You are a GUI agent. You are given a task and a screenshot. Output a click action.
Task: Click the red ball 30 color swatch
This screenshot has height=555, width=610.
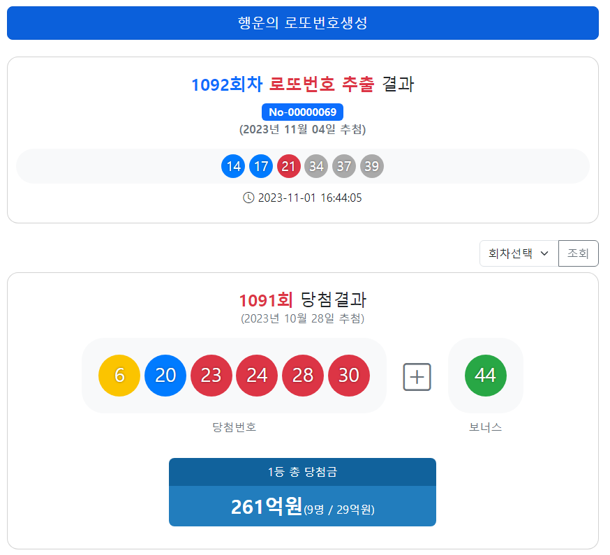(x=349, y=376)
